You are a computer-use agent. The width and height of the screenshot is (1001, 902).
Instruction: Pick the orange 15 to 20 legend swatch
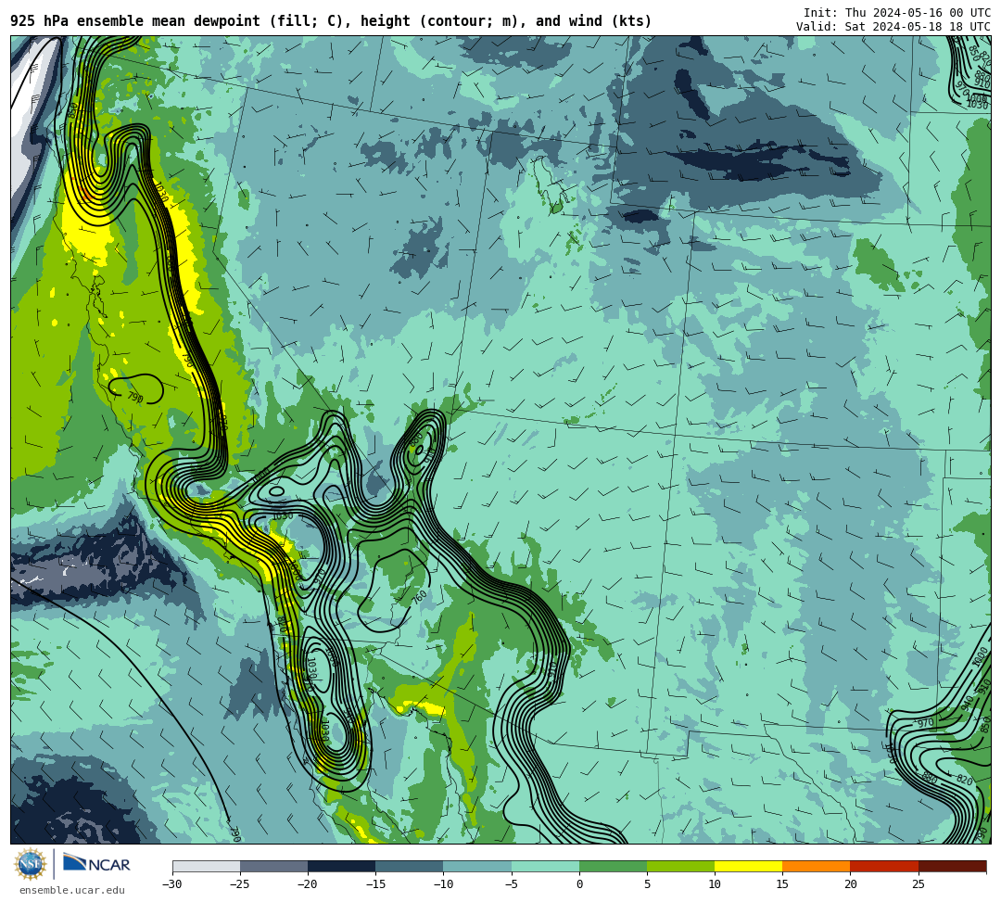(817, 866)
